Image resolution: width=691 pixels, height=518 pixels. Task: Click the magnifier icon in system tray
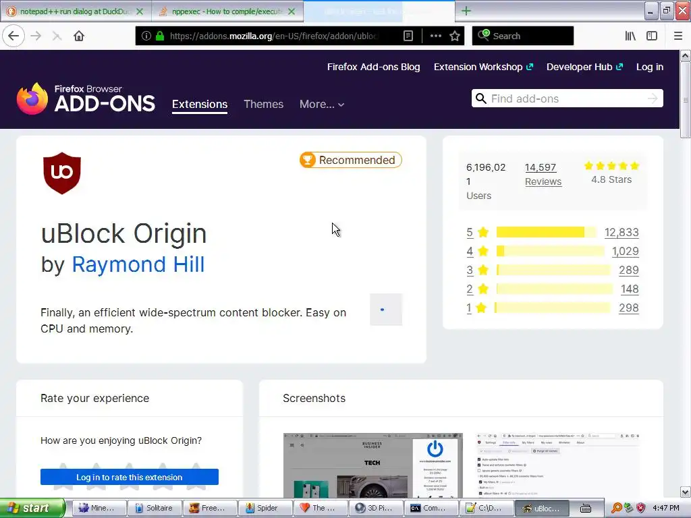point(616,508)
